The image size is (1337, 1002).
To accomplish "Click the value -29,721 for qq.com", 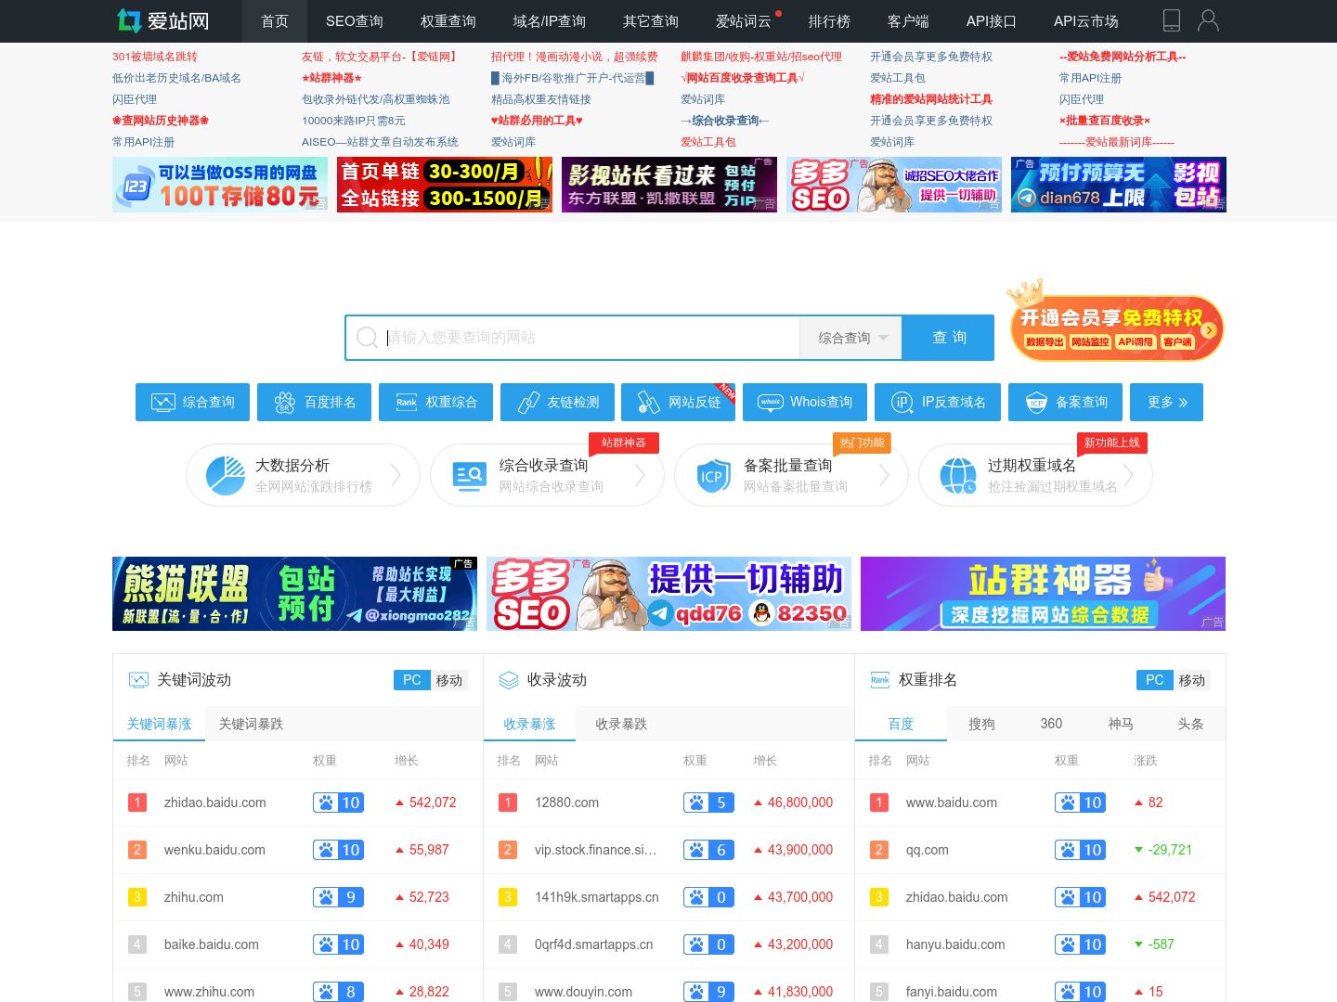I will 1170,850.
